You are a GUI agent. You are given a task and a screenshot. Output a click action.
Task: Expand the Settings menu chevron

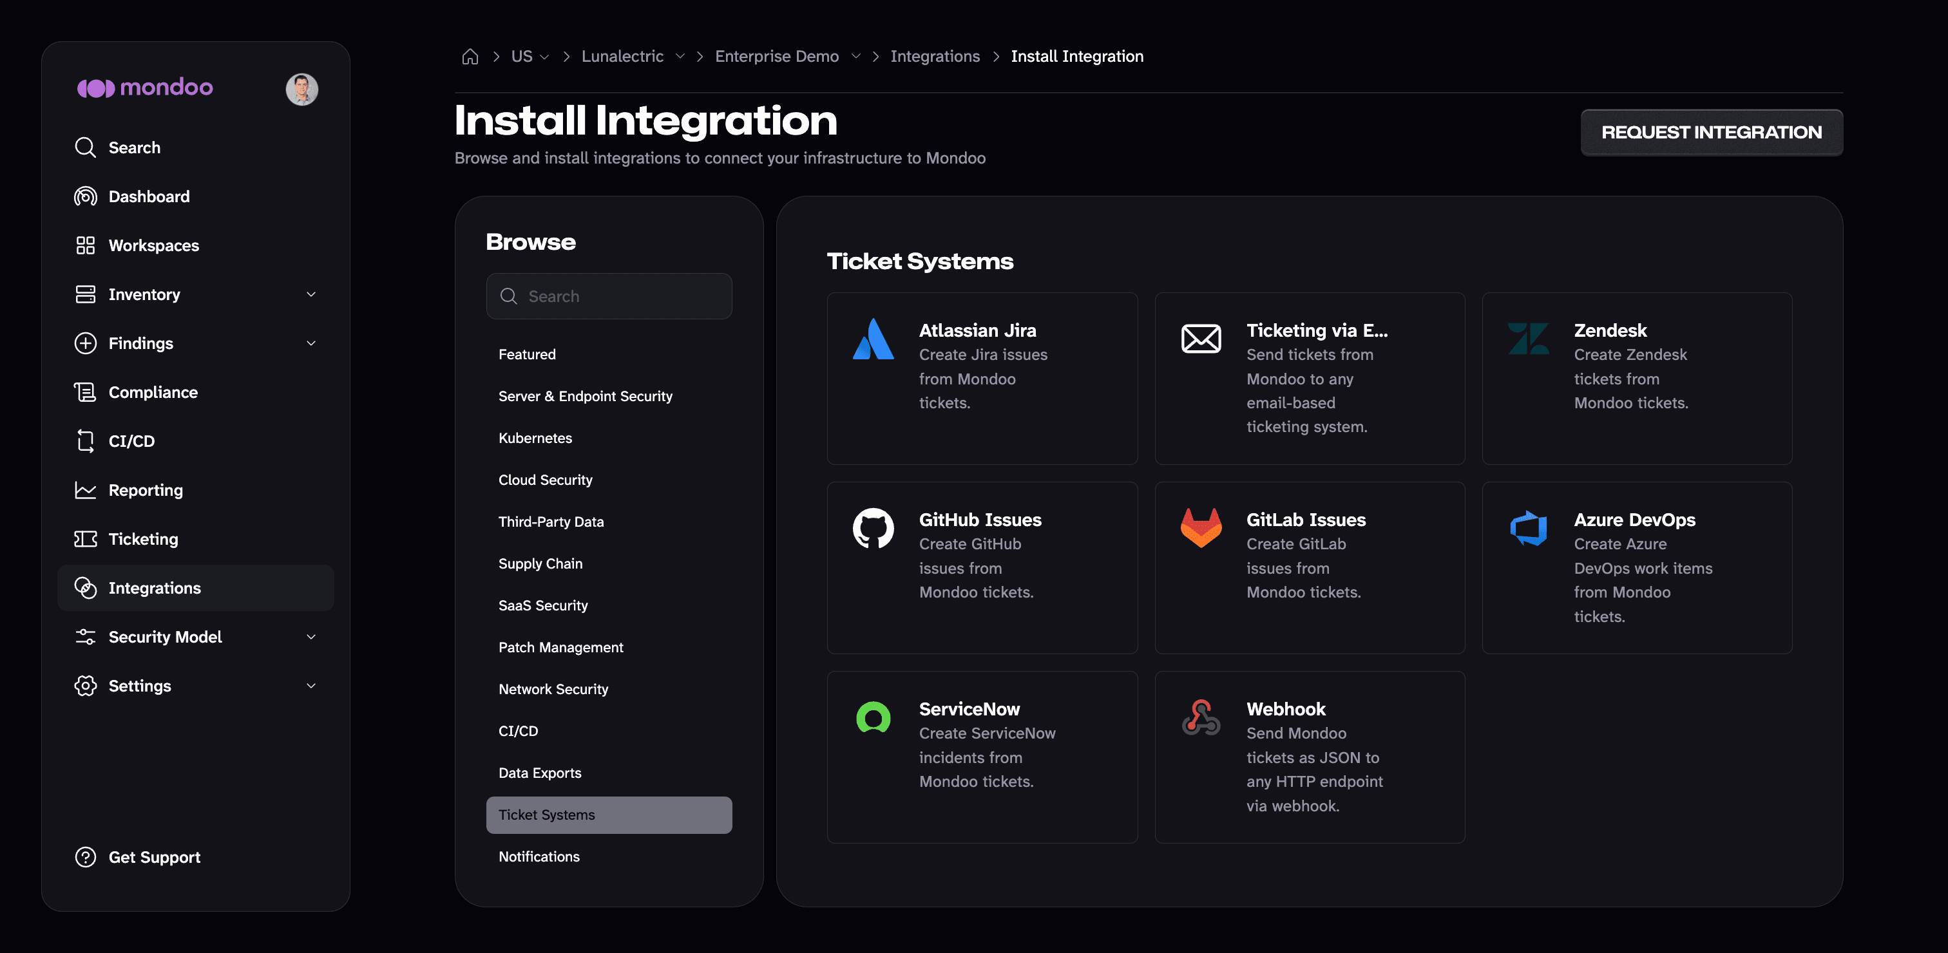pyautogui.click(x=310, y=686)
